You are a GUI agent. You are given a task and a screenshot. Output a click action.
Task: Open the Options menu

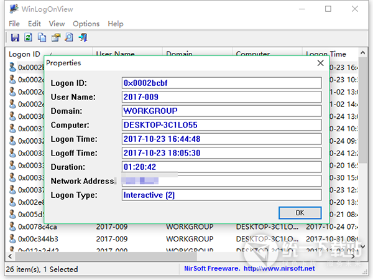86,24
